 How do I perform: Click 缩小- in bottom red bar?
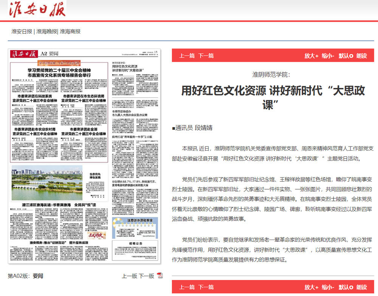click(328, 287)
